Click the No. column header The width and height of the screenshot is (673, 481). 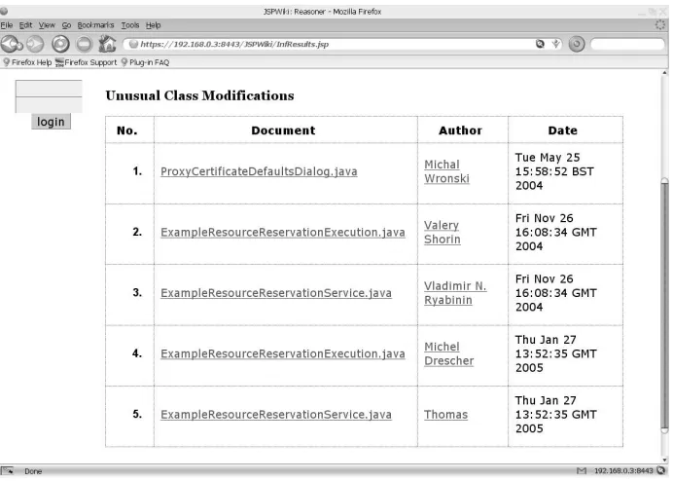pos(127,130)
